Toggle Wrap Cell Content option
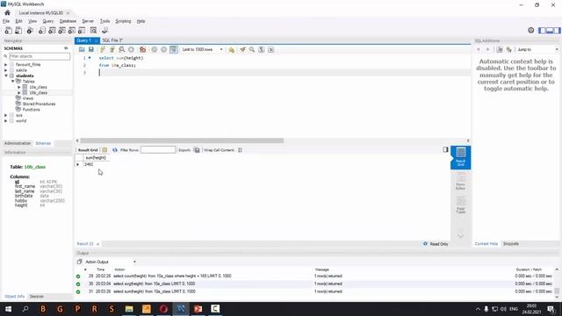The width and height of the screenshot is (562, 316). pos(240,150)
